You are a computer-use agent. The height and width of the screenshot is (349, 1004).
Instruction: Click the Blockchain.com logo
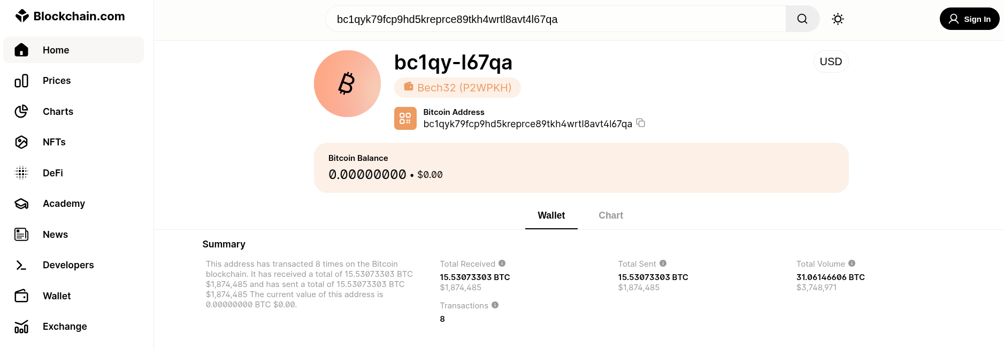click(x=70, y=16)
